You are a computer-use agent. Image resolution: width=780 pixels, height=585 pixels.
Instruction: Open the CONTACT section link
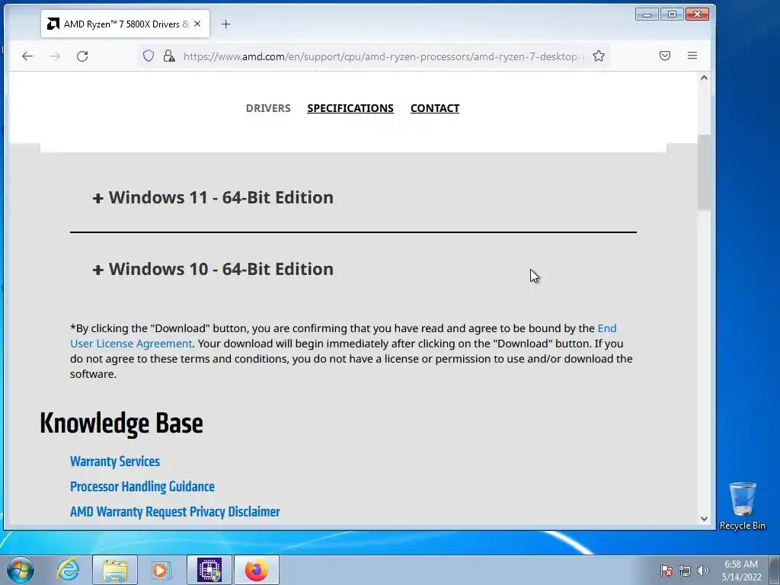point(435,108)
